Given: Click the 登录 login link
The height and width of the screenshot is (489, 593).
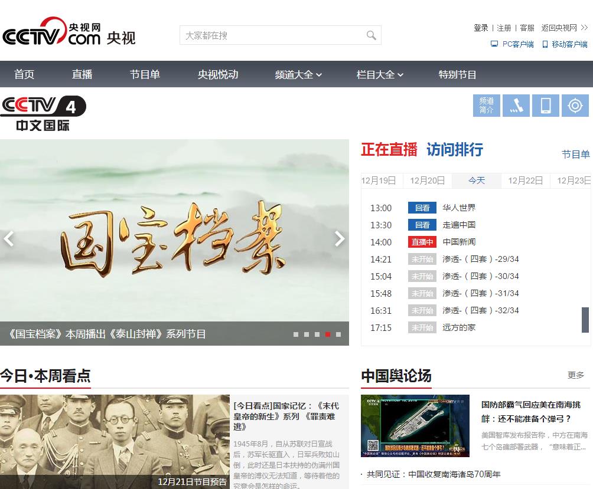Looking at the screenshot, I should pyautogui.click(x=481, y=28).
